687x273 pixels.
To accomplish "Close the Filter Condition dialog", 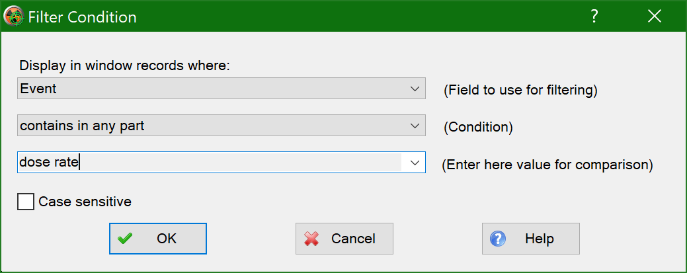I will [x=655, y=17].
